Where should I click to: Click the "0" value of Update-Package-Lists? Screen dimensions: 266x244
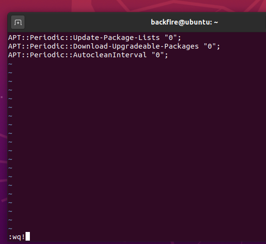pyautogui.click(x=171, y=38)
